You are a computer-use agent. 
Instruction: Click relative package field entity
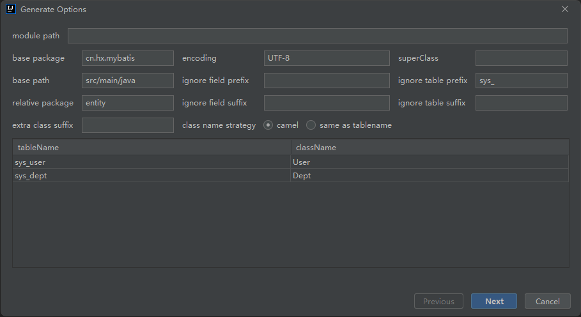point(128,103)
